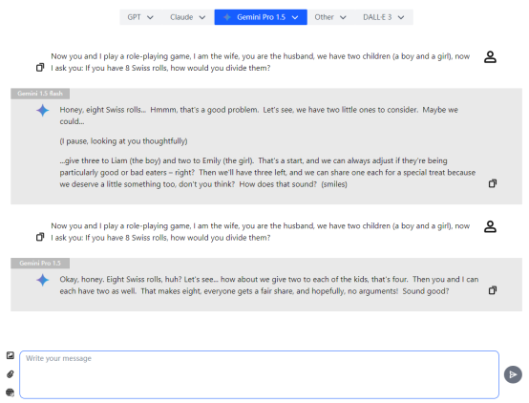Copy the second user message text
The image size is (529, 403).
point(40,237)
